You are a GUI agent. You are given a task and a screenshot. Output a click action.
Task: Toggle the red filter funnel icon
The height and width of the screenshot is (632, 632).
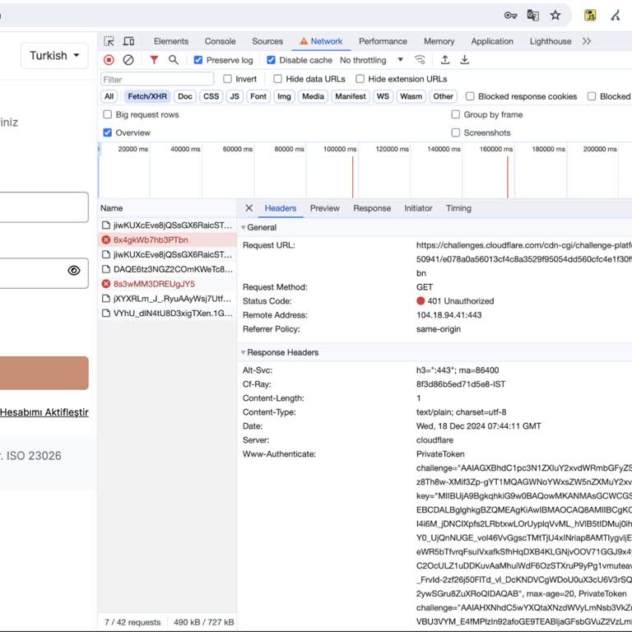coord(154,60)
